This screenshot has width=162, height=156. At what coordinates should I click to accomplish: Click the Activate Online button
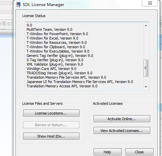coord(122,119)
